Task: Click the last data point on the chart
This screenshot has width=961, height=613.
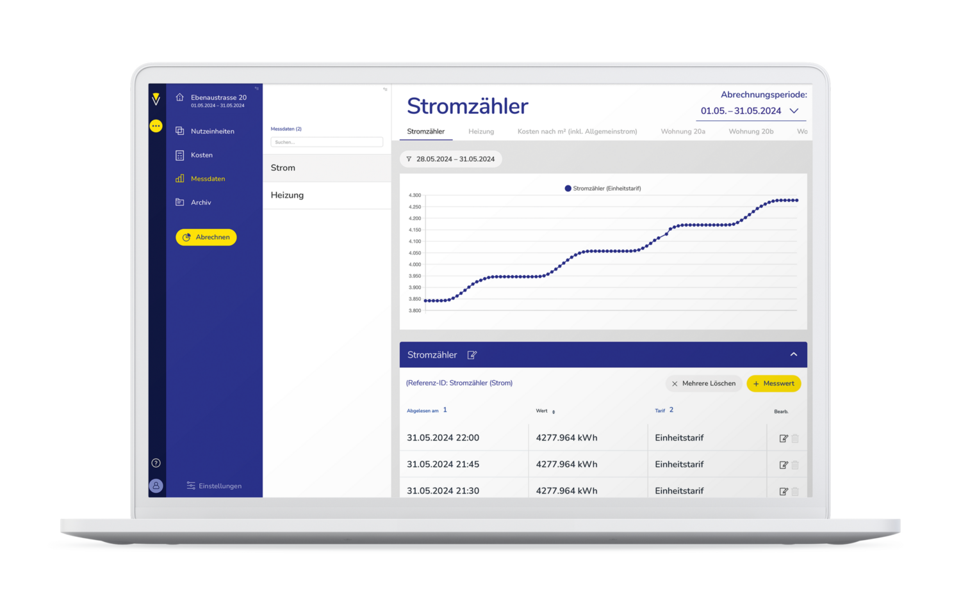Action: point(796,200)
